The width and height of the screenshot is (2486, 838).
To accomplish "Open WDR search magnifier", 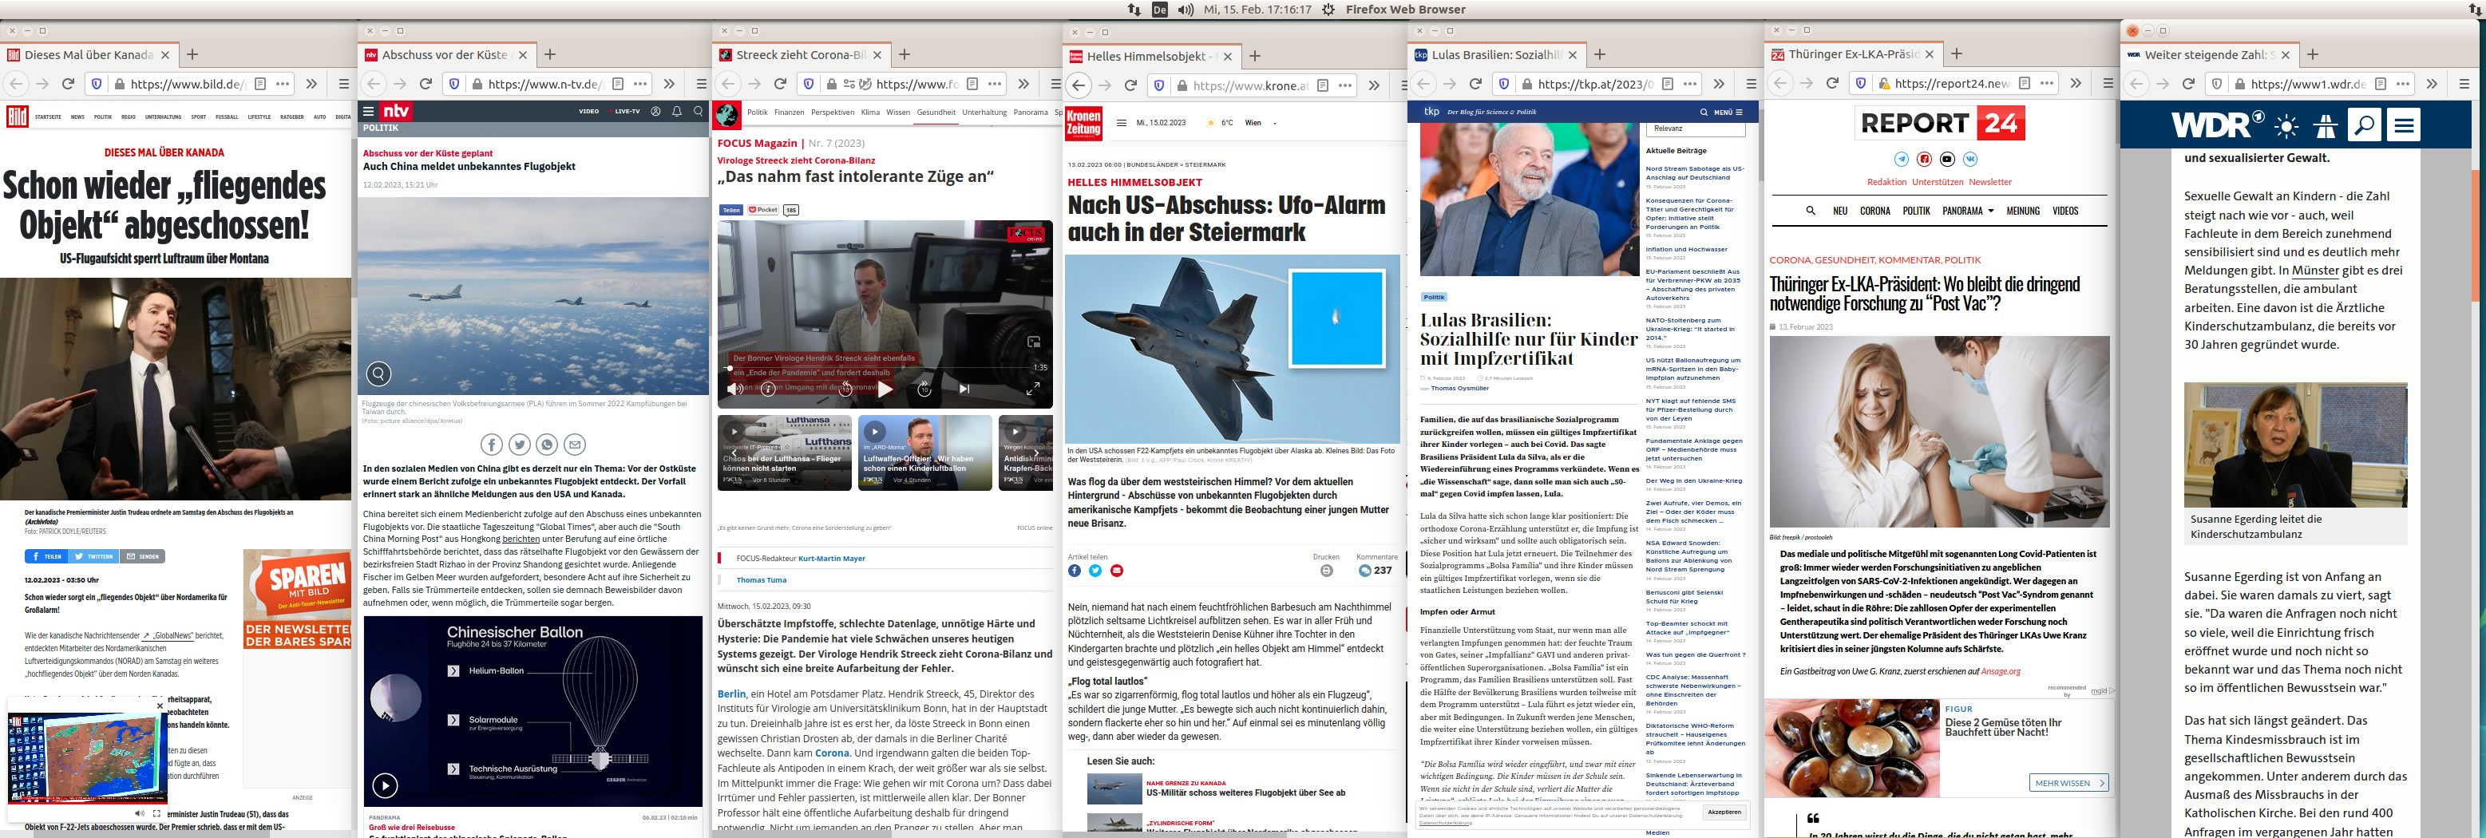I will (x=2363, y=125).
